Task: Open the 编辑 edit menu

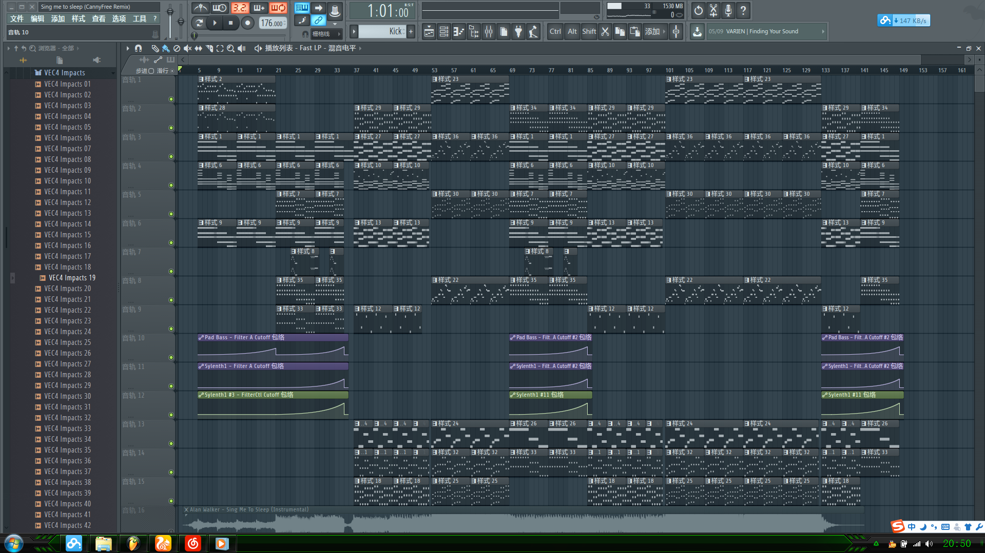Action: [x=37, y=18]
